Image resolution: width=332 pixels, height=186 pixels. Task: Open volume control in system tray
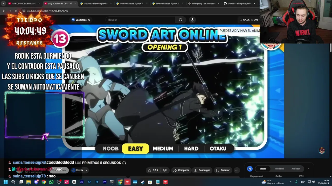[x=314, y=182]
